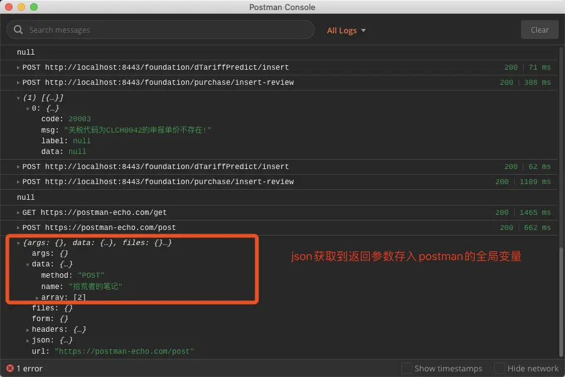
Task: Click the red error icon in status bar
Action: click(10, 368)
